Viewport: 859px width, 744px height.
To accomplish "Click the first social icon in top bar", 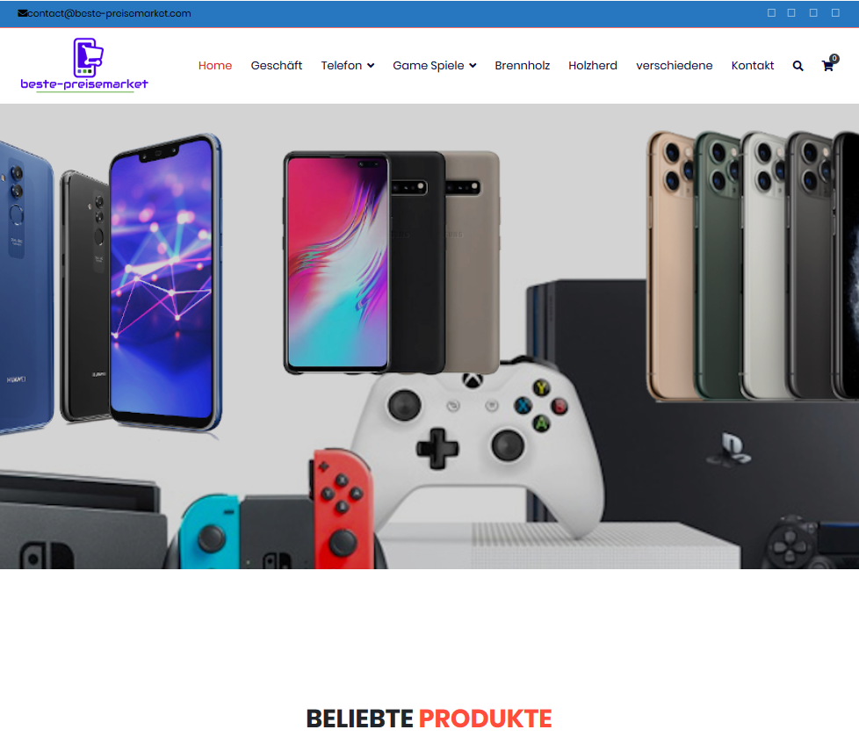I will (771, 12).
